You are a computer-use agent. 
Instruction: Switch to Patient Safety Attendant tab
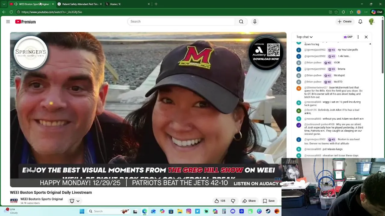[80, 4]
